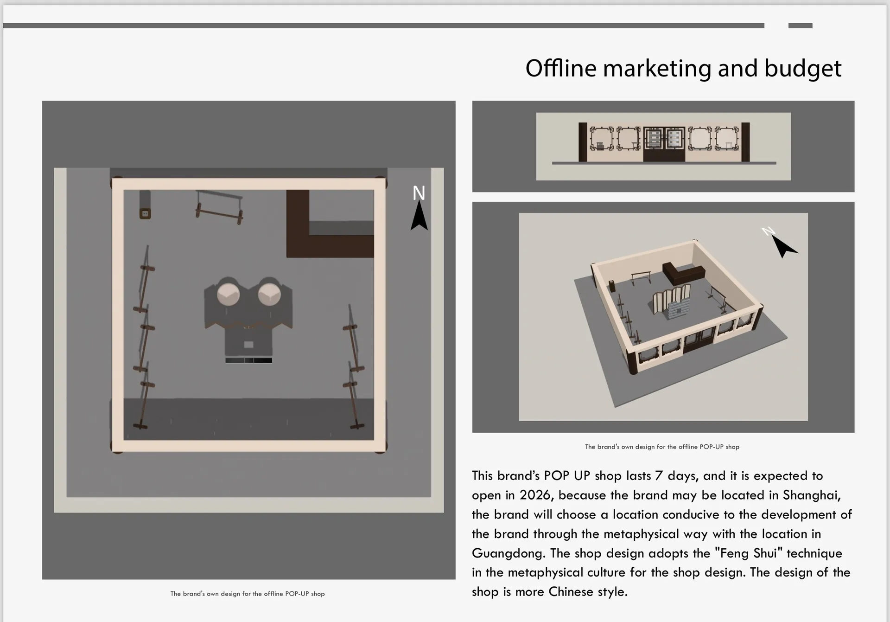Image resolution: width=890 pixels, height=622 pixels.
Task: Click the black north arrow on floor plan
Action: coord(419,217)
